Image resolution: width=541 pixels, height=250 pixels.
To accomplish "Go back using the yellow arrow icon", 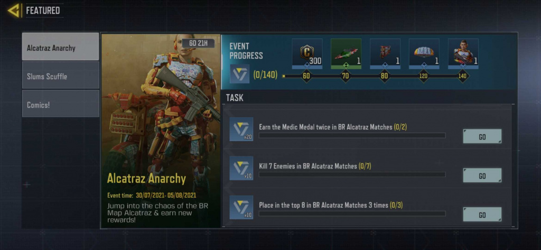I will [x=14, y=11].
